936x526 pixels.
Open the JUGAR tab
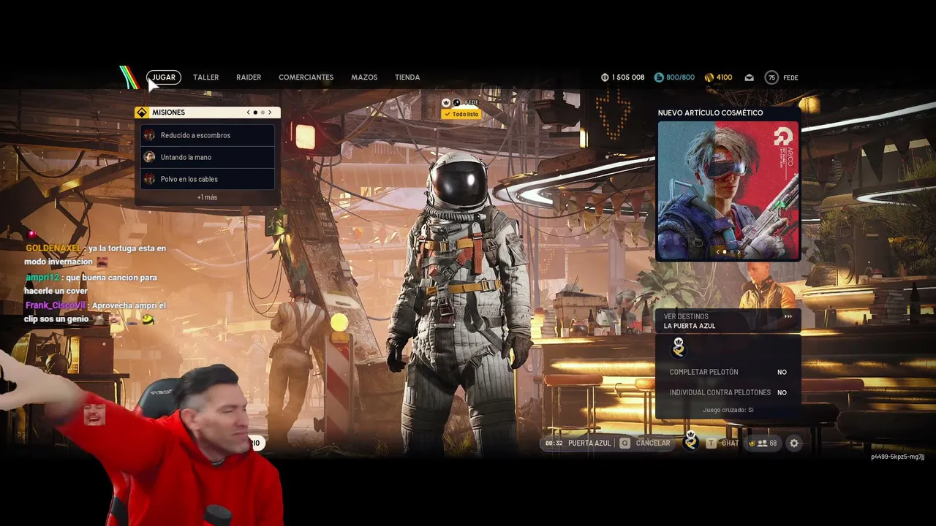(164, 77)
